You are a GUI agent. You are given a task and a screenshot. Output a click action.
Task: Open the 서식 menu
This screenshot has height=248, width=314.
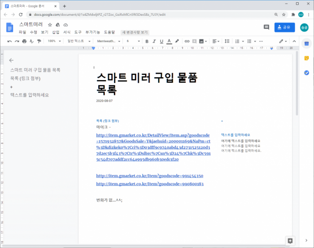point(67,32)
